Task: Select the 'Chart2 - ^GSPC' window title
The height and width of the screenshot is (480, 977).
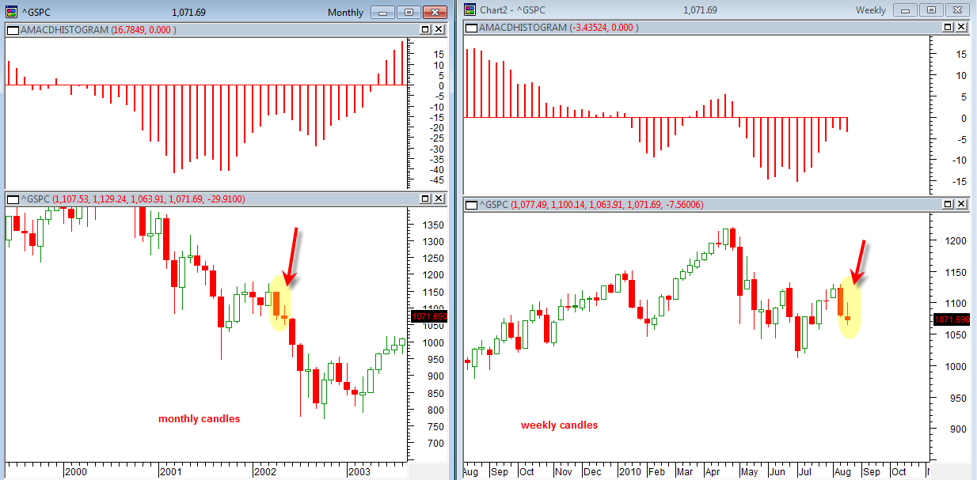Action: pos(513,10)
